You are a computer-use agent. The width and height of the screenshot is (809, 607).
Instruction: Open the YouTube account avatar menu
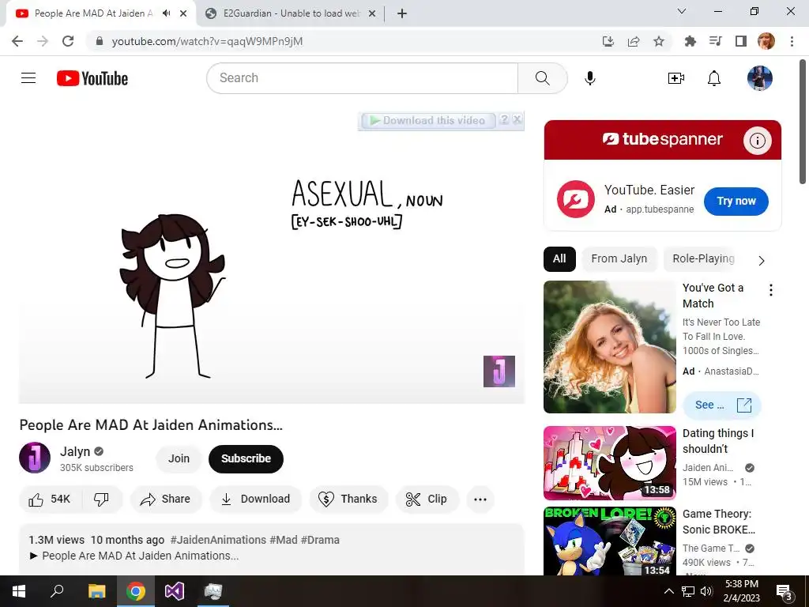pyautogui.click(x=759, y=78)
